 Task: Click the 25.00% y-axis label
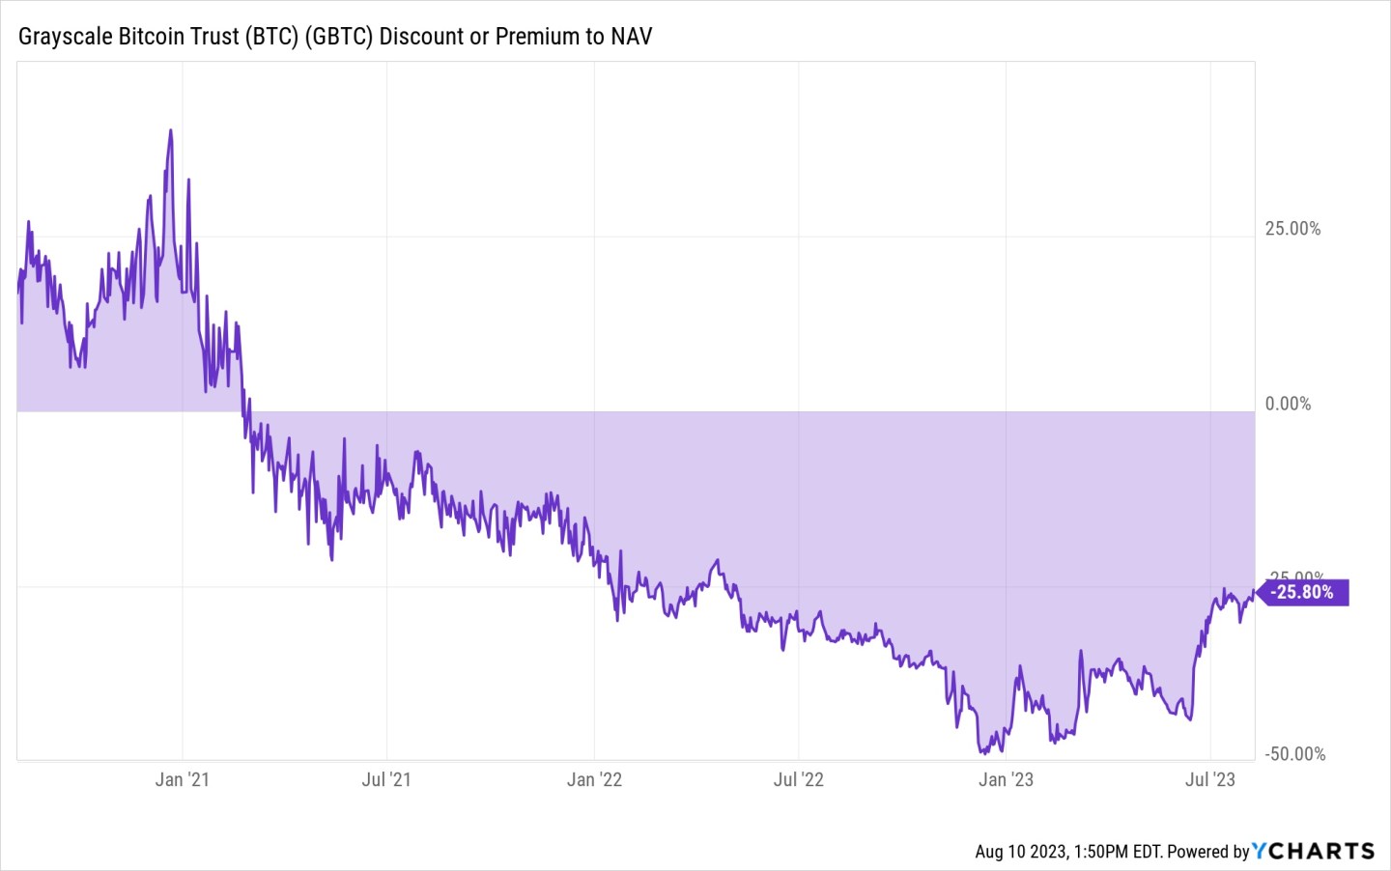point(1292,229)
